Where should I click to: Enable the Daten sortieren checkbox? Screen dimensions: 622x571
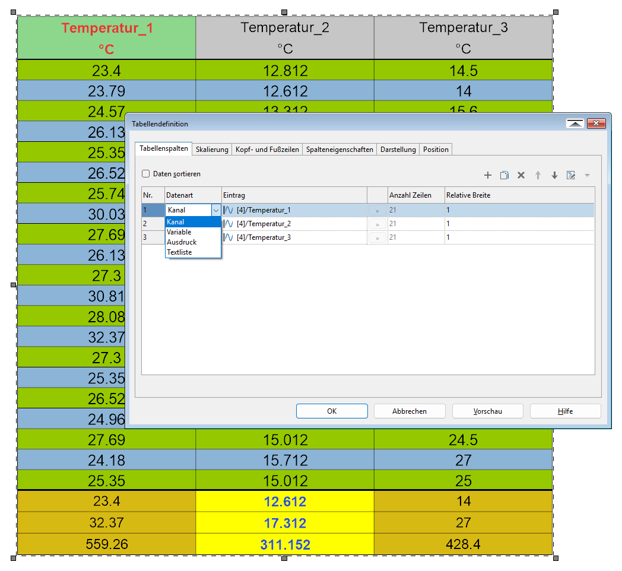click(x=145, y=175)
